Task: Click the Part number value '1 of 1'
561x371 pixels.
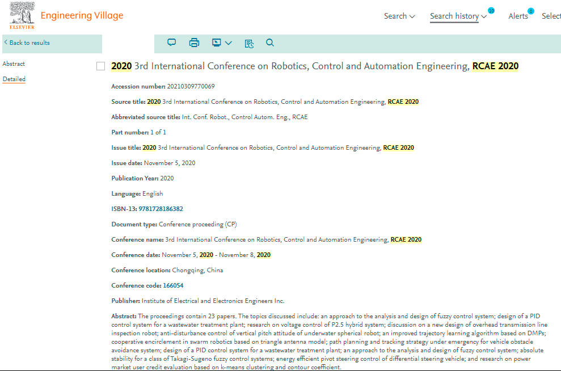Action: [x=158, y=132]
